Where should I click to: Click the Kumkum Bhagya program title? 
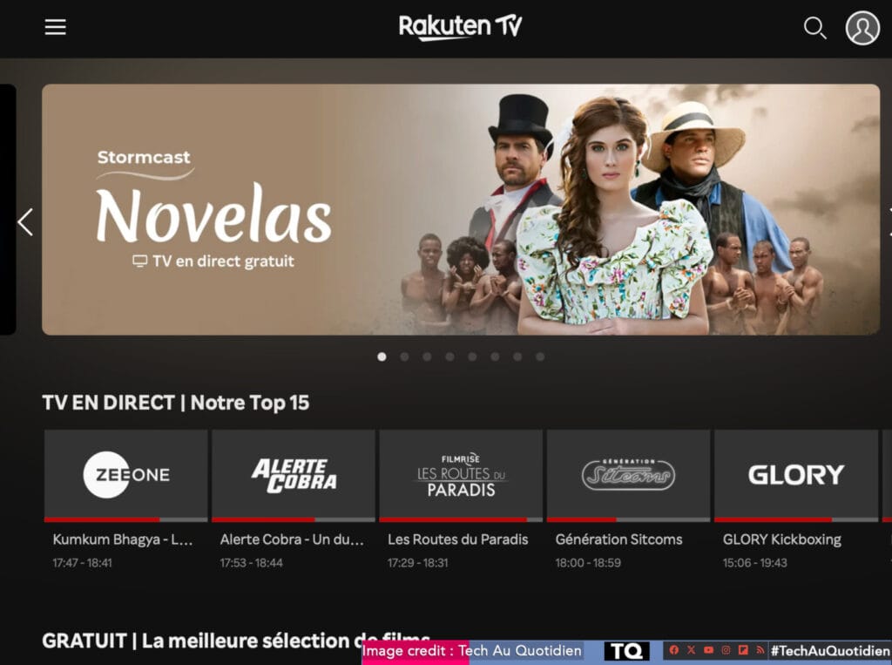click(x=123, y=539)
